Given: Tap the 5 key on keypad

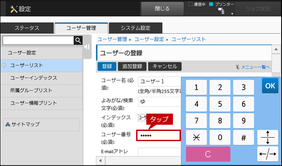Looking at the screenshot, I should point(220,104).
